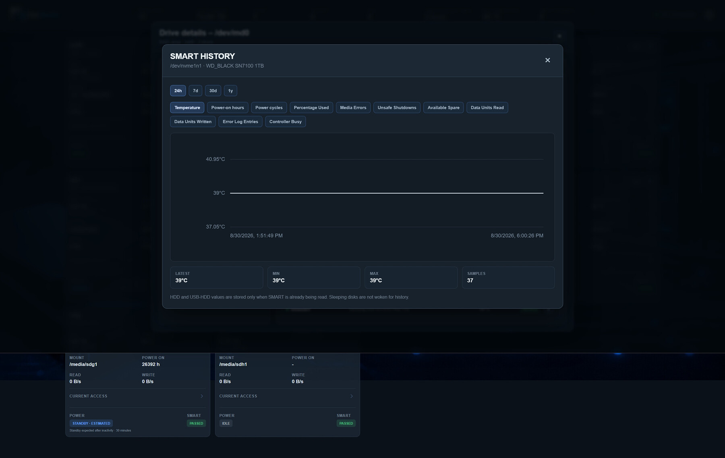Image resolution: width=725 pixels, height=458 pixels.
Task: Switch history range to 30d
Action: pos(213,91)
